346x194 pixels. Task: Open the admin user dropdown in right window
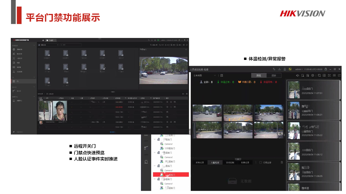point(299,70)
